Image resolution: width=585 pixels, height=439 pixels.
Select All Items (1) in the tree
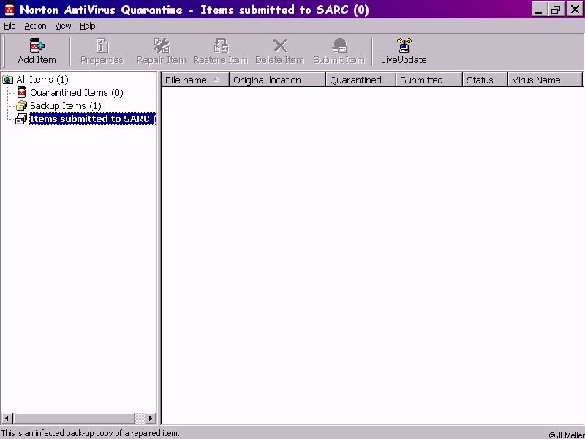(42, 80)
